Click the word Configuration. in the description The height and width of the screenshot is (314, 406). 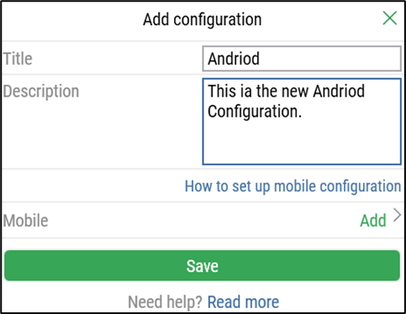pyautogui.click(x=255, y=112)
